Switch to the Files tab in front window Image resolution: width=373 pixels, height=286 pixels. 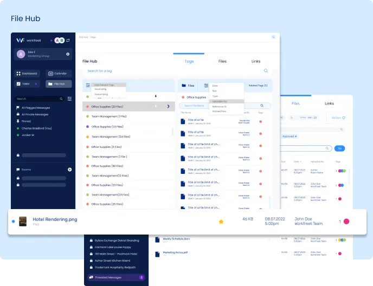pyautogui.click(x=222, y=61)
